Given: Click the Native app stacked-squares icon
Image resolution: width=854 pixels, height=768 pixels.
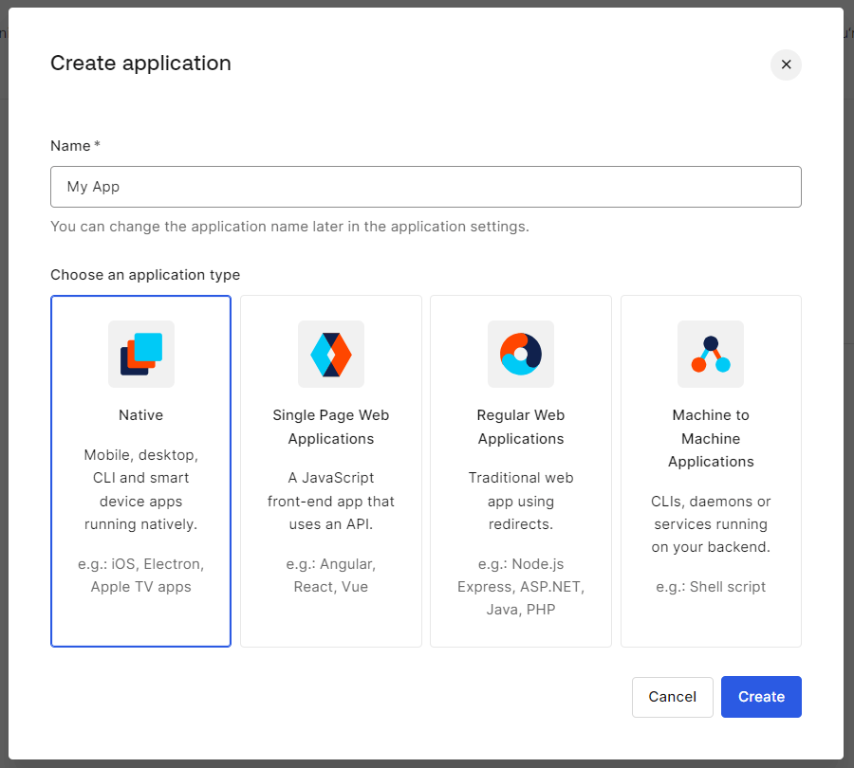Looking at the screenshot, I should pyautogui.click(x=141, y=354).
